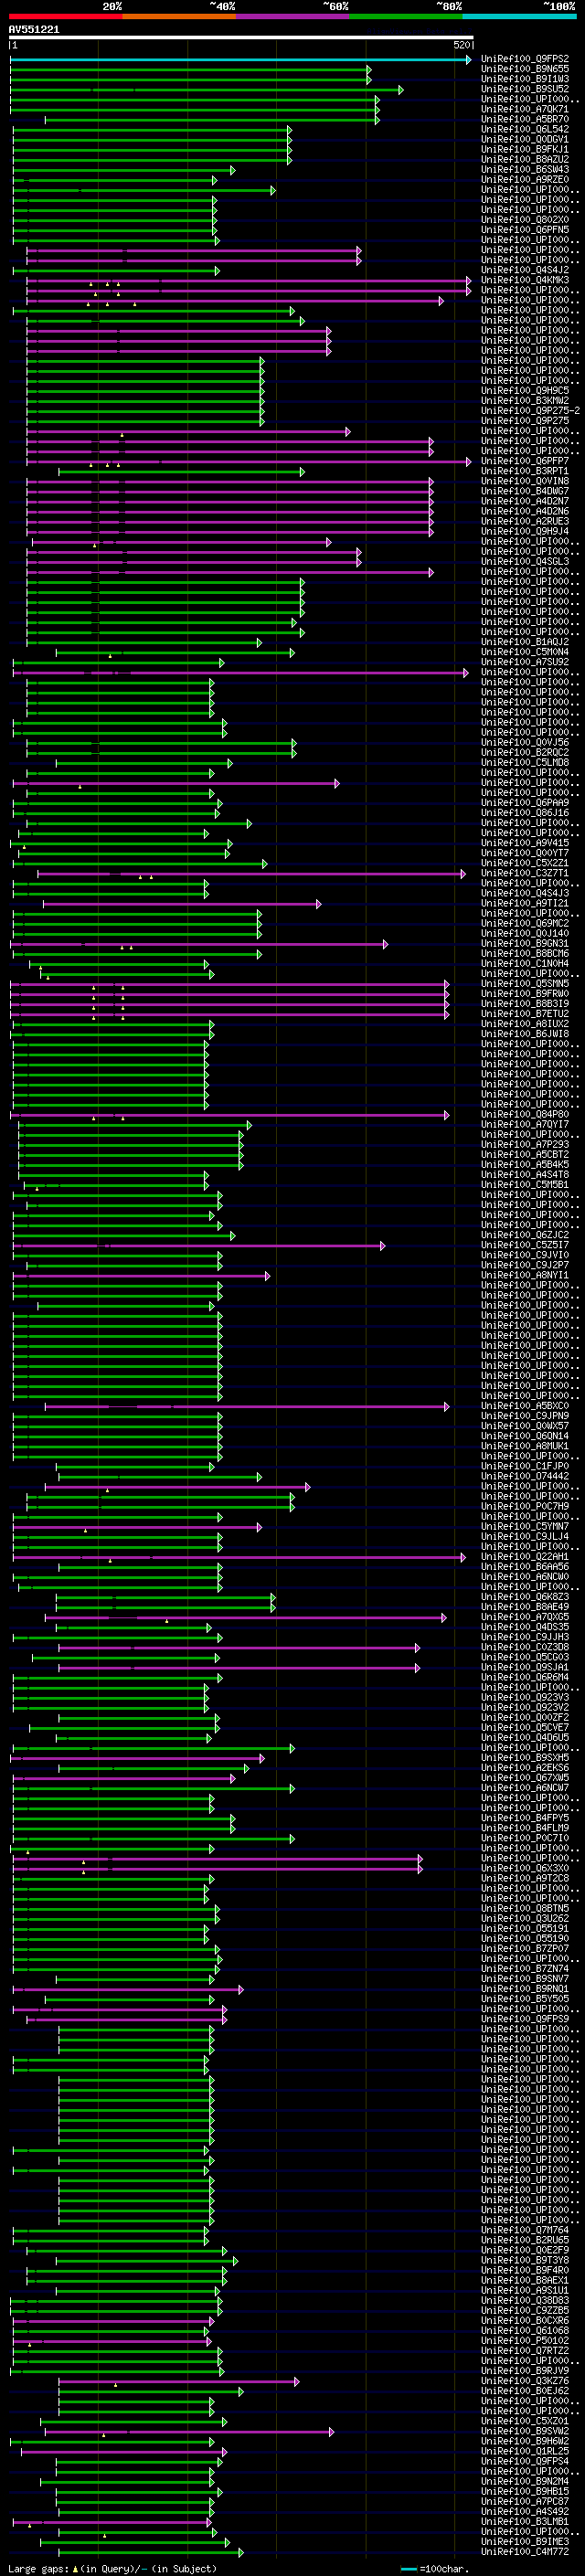585x2576 pixels.
Task: Open UniRef100_Q0DGV1 in the hit list
Action: [525, 140]
